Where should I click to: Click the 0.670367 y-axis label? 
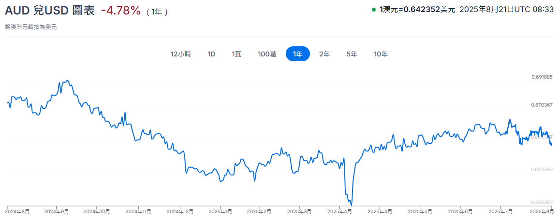[x=541, y=105]
